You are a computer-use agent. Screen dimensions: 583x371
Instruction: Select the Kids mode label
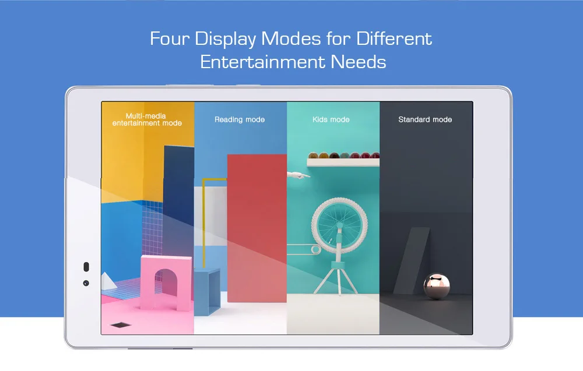coord(331,119)
